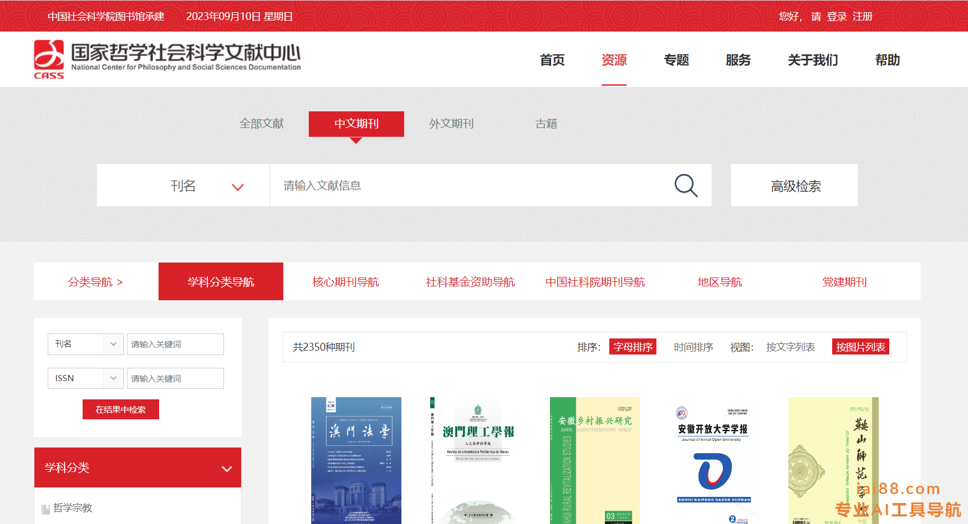Open the 帮助 navigation item
The width and height of the screenshot is (968, 524).
[x=888, y=60]
